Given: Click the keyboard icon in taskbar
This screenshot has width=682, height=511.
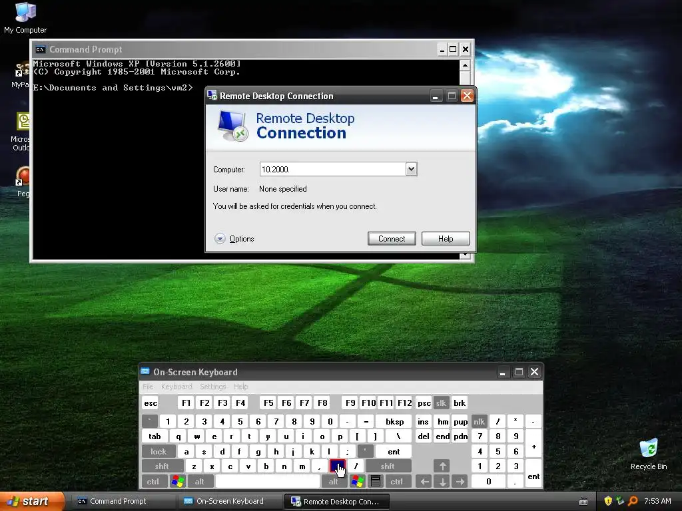Looking at the screenshot, I should 583,502.
